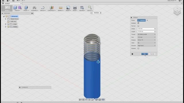Click Cancel in the Thread dialog
The width and height of the screenshot is (184, 103).
pyautogui.click(x=152, y=54)
